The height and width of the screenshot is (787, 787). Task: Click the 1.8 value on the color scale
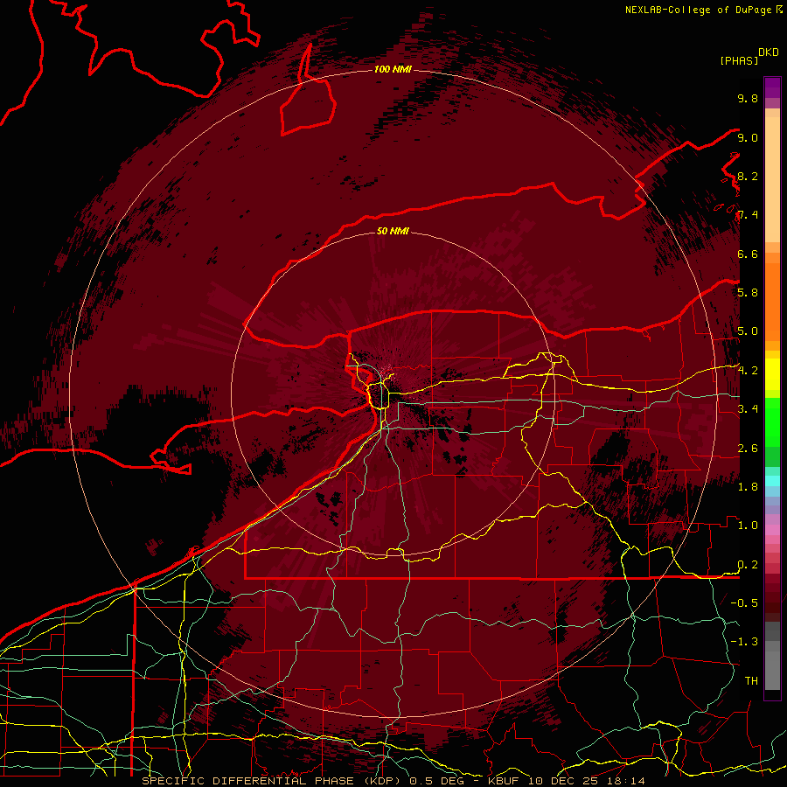click(748, 486)
